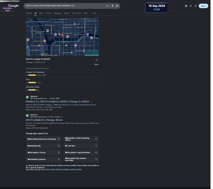Open the Chicago Cut Steakhouse link

point(35,72)
